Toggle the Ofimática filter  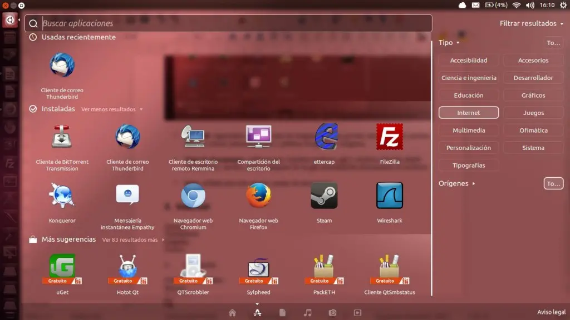(533, 130)
